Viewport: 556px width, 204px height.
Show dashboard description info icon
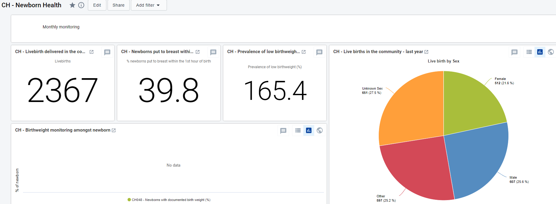coord(81,5)
